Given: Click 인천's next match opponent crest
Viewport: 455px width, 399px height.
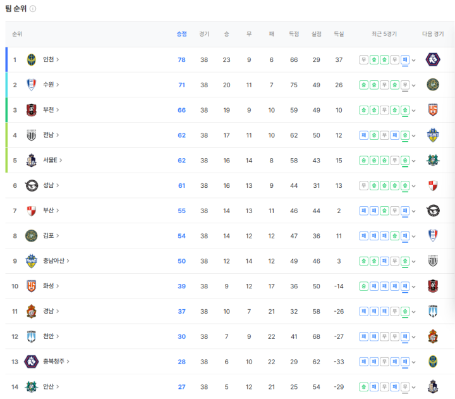Looking at the screenshot, I should tap(433, 59).
